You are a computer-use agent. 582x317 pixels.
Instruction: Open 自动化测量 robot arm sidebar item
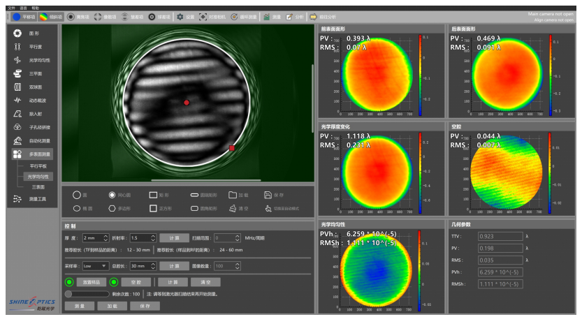point(17,140)
